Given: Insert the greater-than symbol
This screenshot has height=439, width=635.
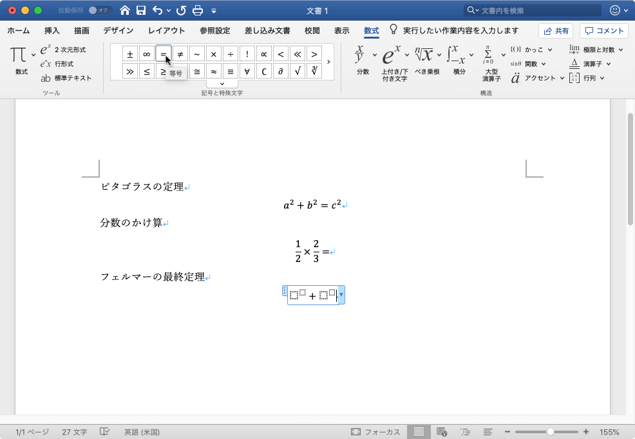Looking at the screenshot, I should 314,54.
